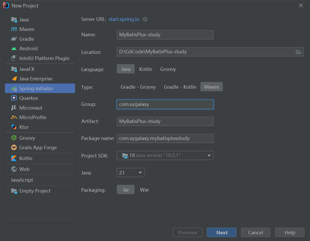Choose Empty Project from list
Image resolution: width=310 pixels, height=241 pixels.
(x=35, y=191)
